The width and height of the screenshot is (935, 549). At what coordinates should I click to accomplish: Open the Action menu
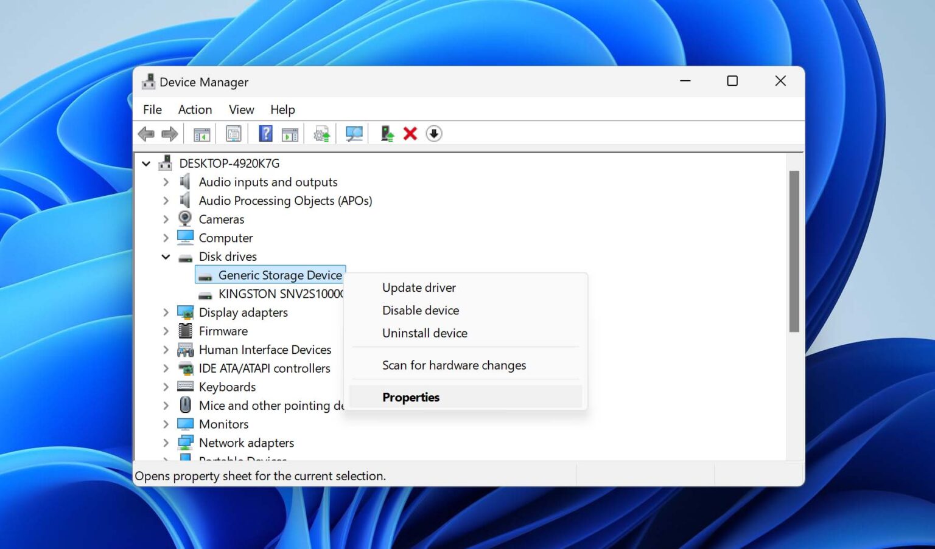pos(195,109)
